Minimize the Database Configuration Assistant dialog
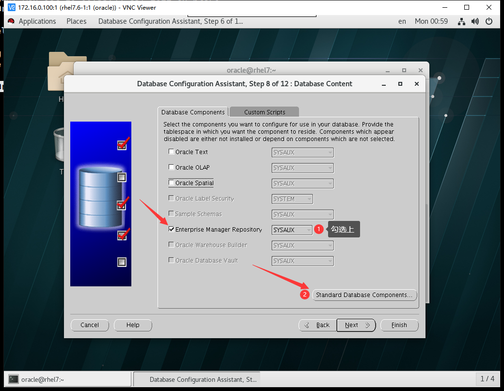Screen dimensions: 504x391 [384, 84]
